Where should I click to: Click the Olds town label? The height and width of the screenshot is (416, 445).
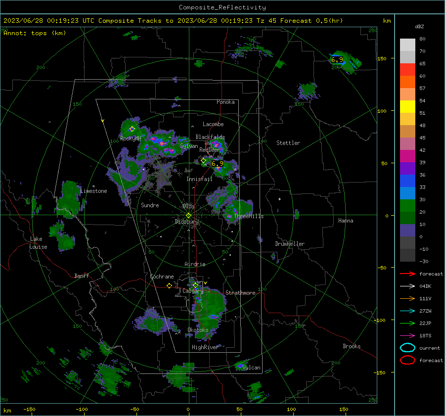188,206
